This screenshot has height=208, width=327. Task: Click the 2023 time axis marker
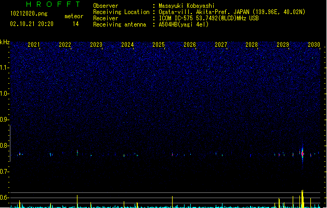(x=96, y=45)
